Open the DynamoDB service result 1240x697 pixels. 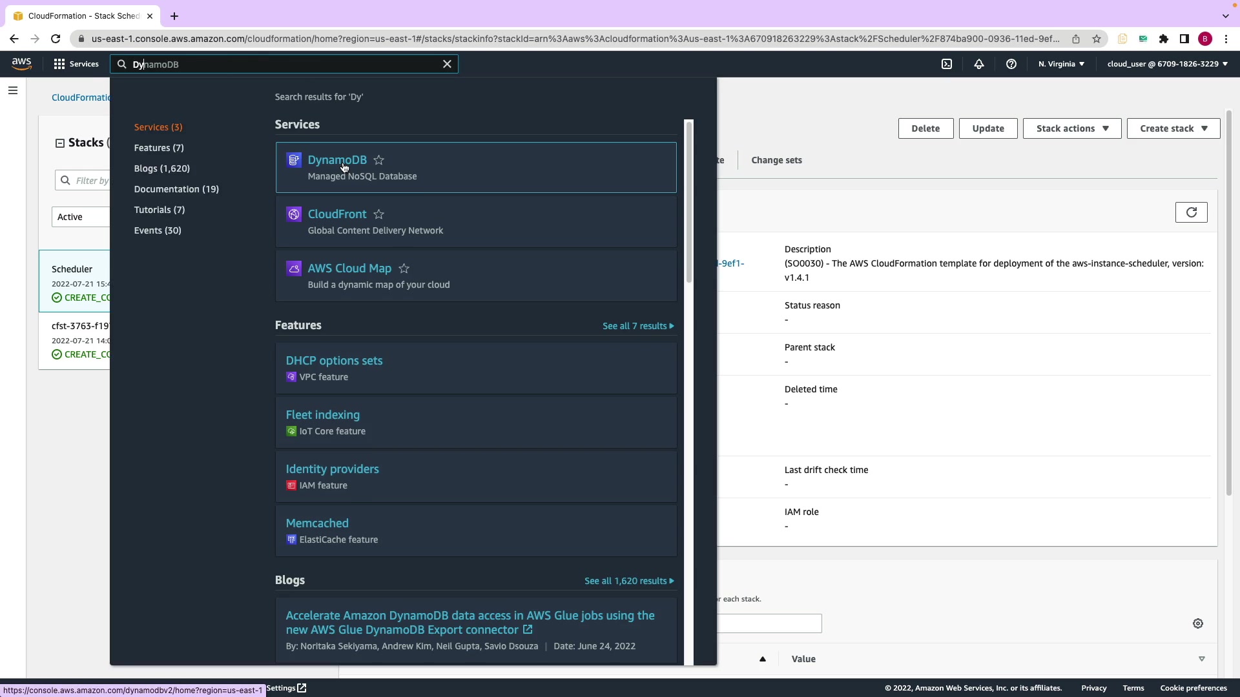click(x=336, y=160)
